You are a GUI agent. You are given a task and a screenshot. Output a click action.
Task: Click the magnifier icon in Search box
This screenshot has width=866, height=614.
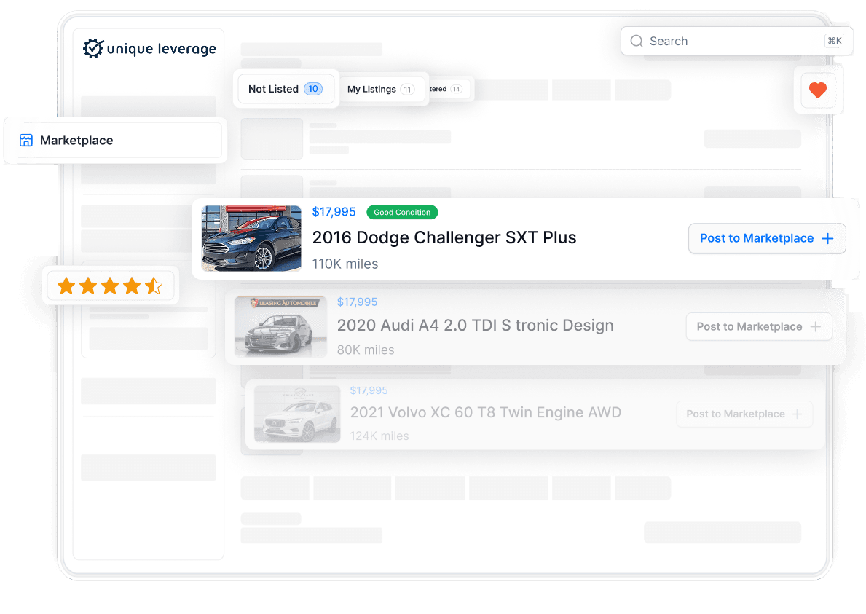pyautogui.click(x=637, y=41)
